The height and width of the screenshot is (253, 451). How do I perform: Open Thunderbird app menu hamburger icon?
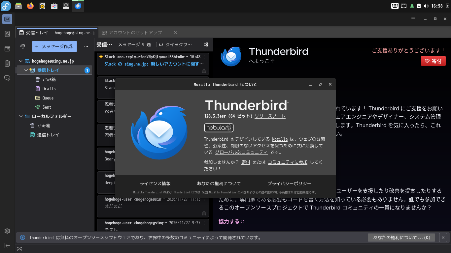[413, 19]
